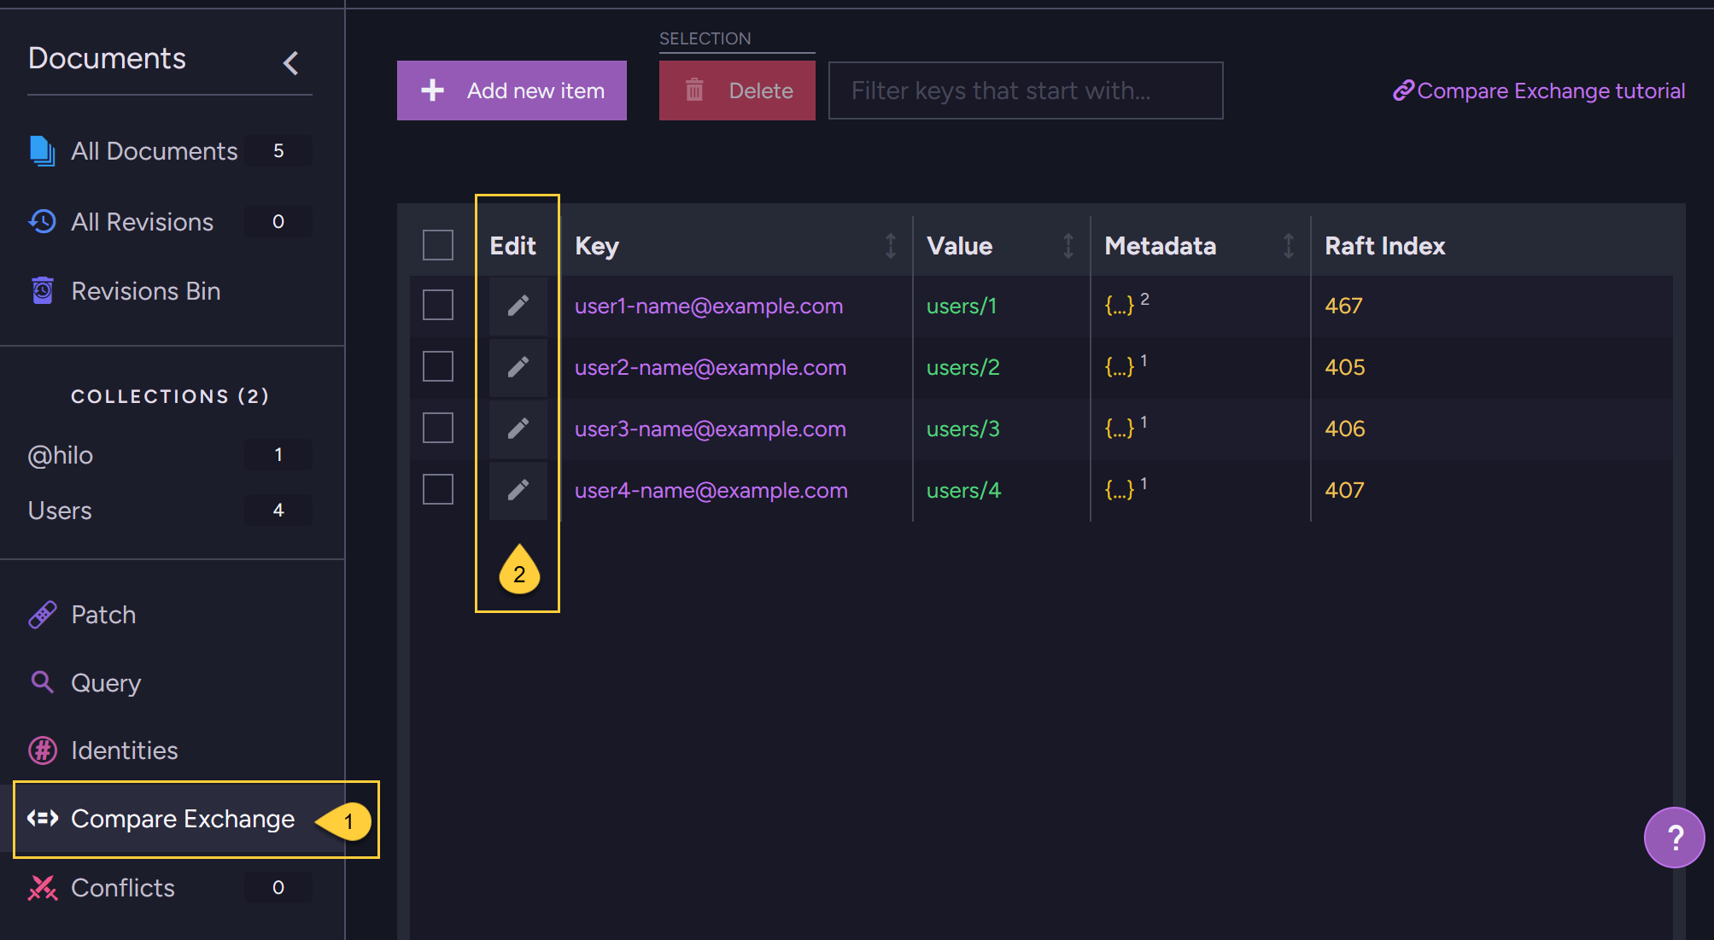Viewport: 1714px width, 940px height.
Task: Check the box for the user4-name@example.com row
Action: 438,490
